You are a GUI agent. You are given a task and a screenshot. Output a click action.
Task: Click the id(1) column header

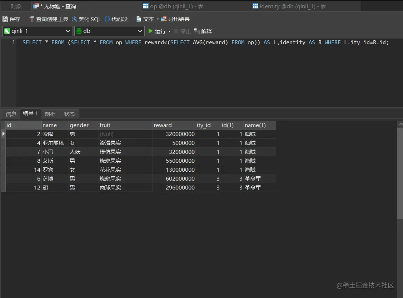coord(232,125)
